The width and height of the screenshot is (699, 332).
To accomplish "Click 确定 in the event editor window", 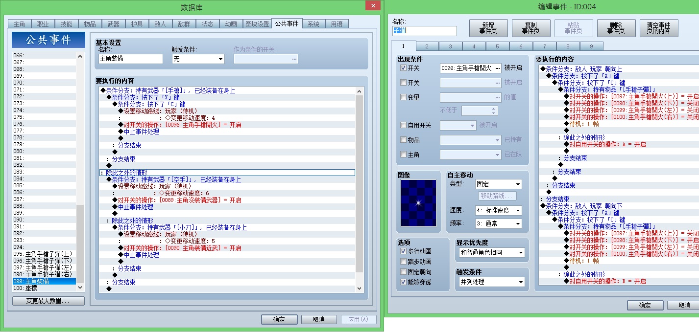I will tap(645, 305).
